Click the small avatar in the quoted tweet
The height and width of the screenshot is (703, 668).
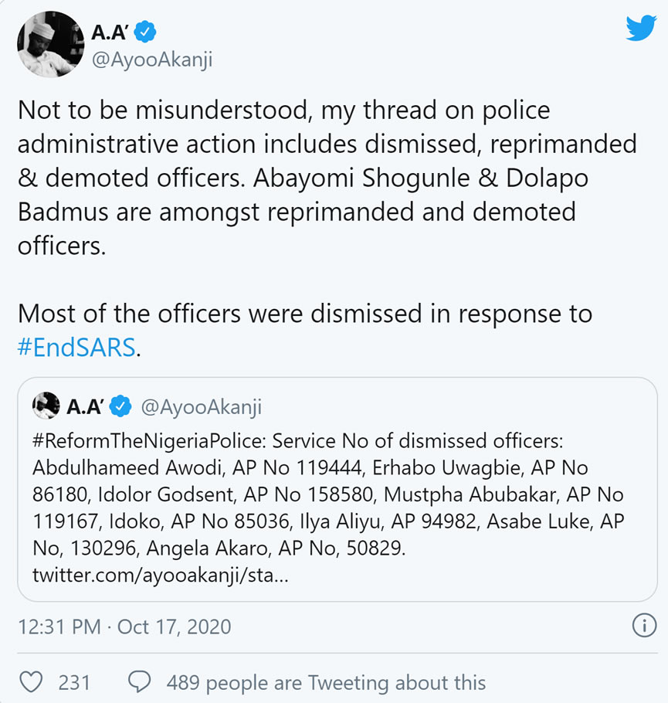(46, 406)
